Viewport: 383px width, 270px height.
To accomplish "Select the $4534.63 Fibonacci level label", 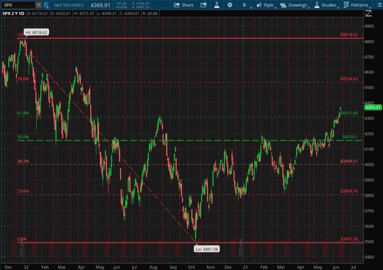I will tap(349, 79).
